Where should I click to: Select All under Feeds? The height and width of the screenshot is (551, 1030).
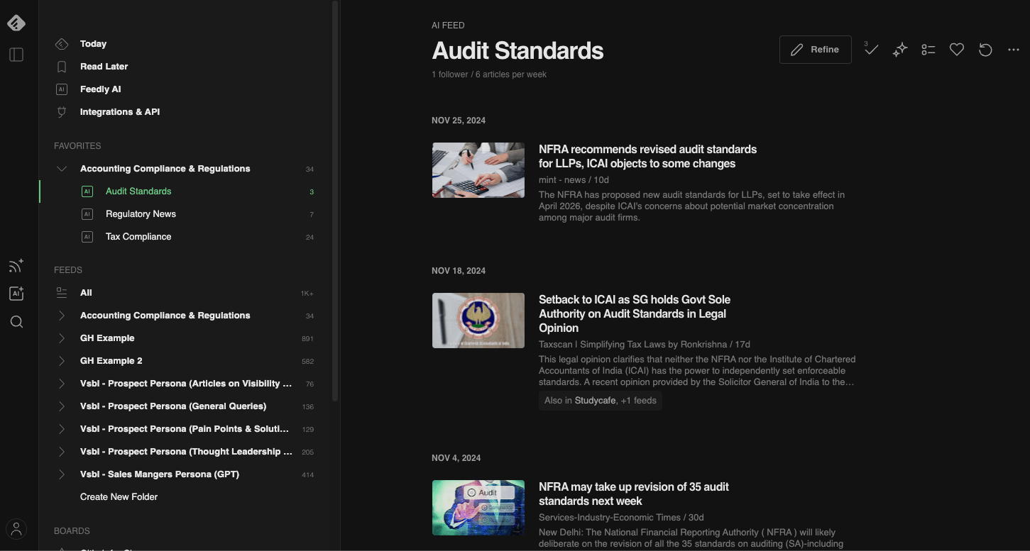pyautogui.click(x=86, y=293)
